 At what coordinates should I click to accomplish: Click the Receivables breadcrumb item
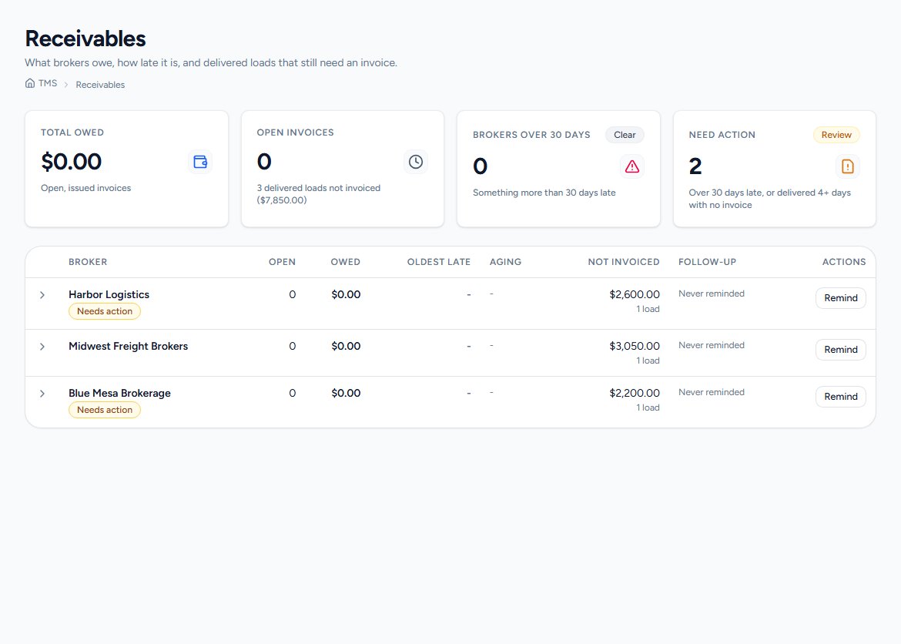(100, 85)
